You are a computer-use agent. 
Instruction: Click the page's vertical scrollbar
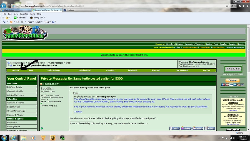tap(248, 77)
